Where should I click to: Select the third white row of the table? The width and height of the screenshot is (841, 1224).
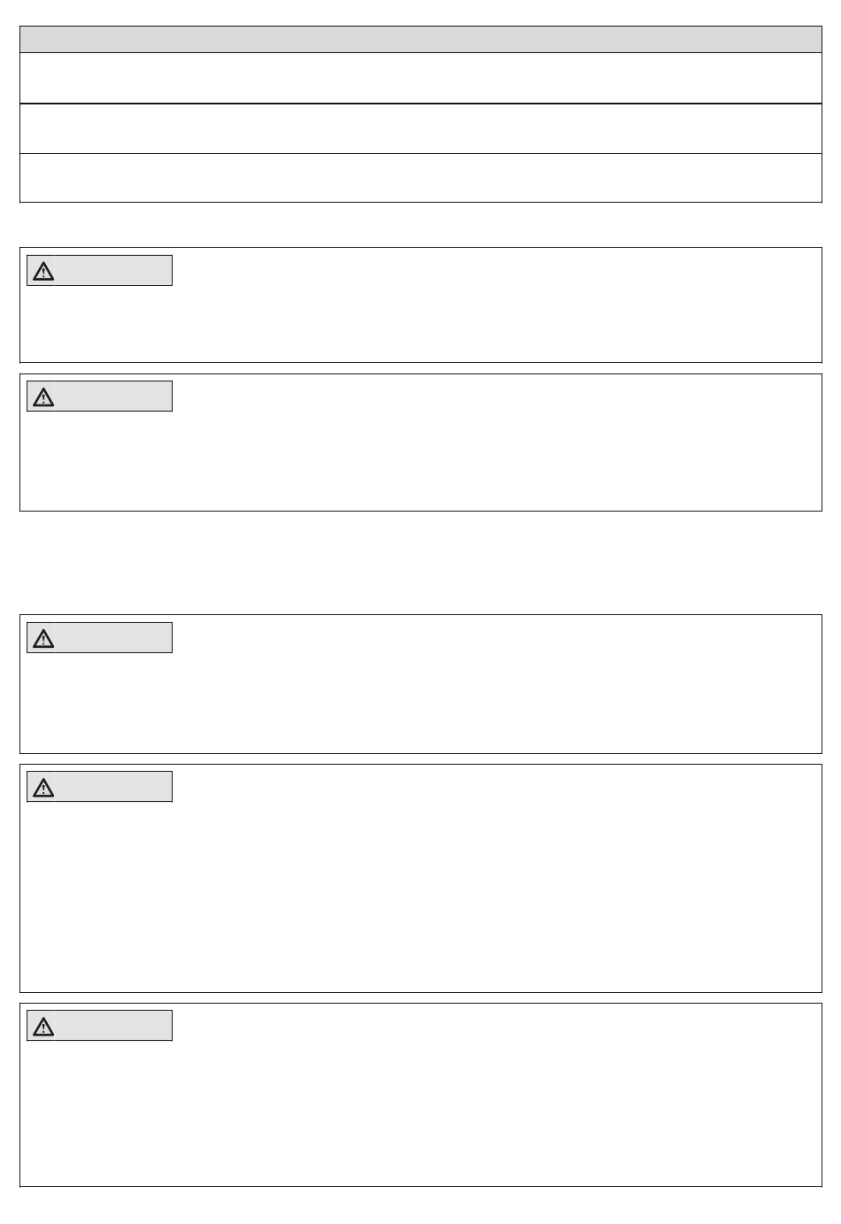coord(420,178)
